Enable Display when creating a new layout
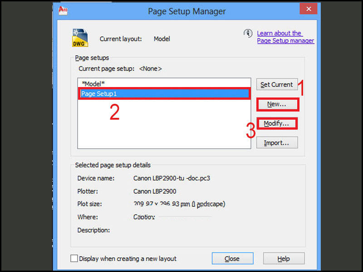 pyautogui.click(x=74, y=258)
